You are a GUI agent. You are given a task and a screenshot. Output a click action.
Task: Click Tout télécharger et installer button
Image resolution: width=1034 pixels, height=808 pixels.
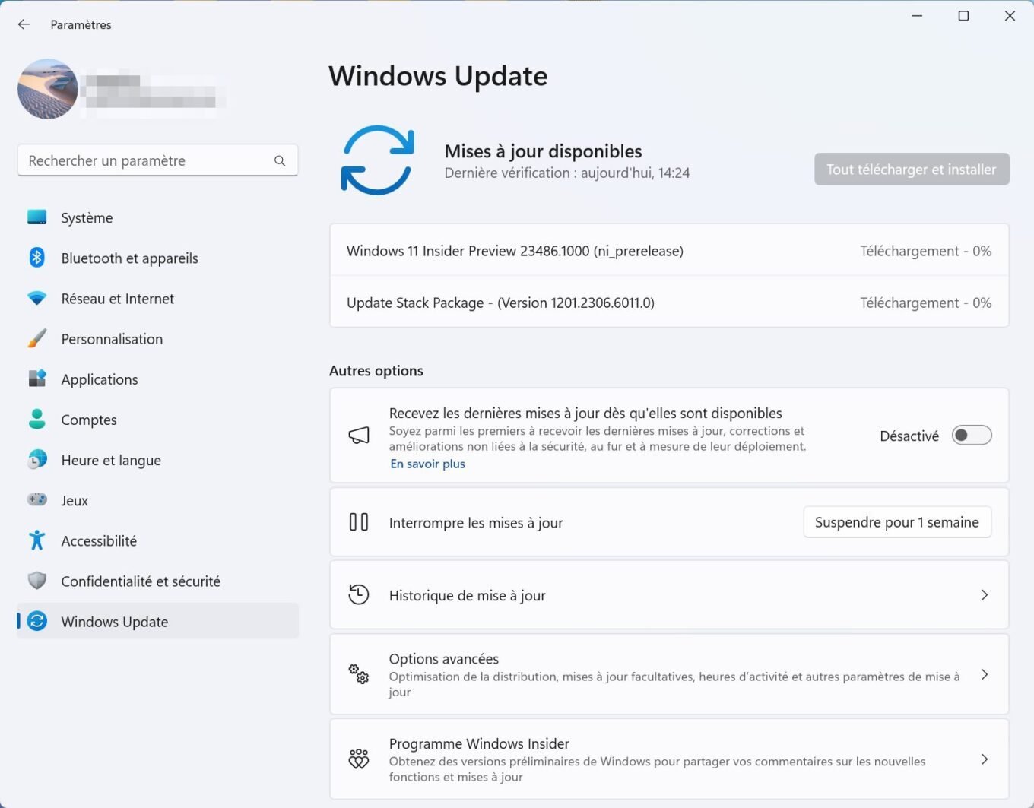[x=912, y=169]
